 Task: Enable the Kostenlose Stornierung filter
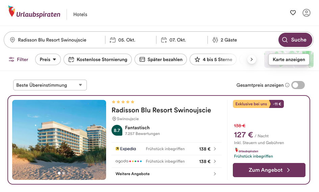98,59
